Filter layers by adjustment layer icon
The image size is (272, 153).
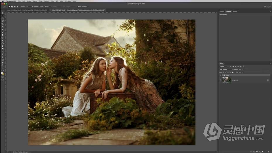[233, 67]
